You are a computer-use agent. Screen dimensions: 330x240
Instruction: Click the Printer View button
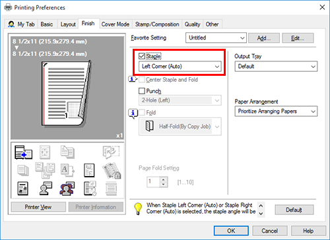click(38, 207)
